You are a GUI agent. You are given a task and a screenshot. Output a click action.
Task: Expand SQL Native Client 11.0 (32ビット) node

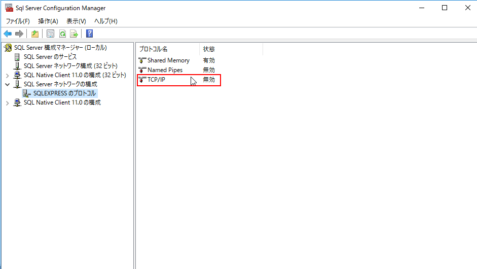pyautogui.click(x=7, y=75)
